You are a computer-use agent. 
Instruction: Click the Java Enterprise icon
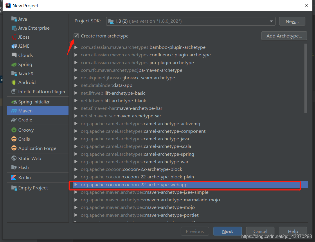14,28
